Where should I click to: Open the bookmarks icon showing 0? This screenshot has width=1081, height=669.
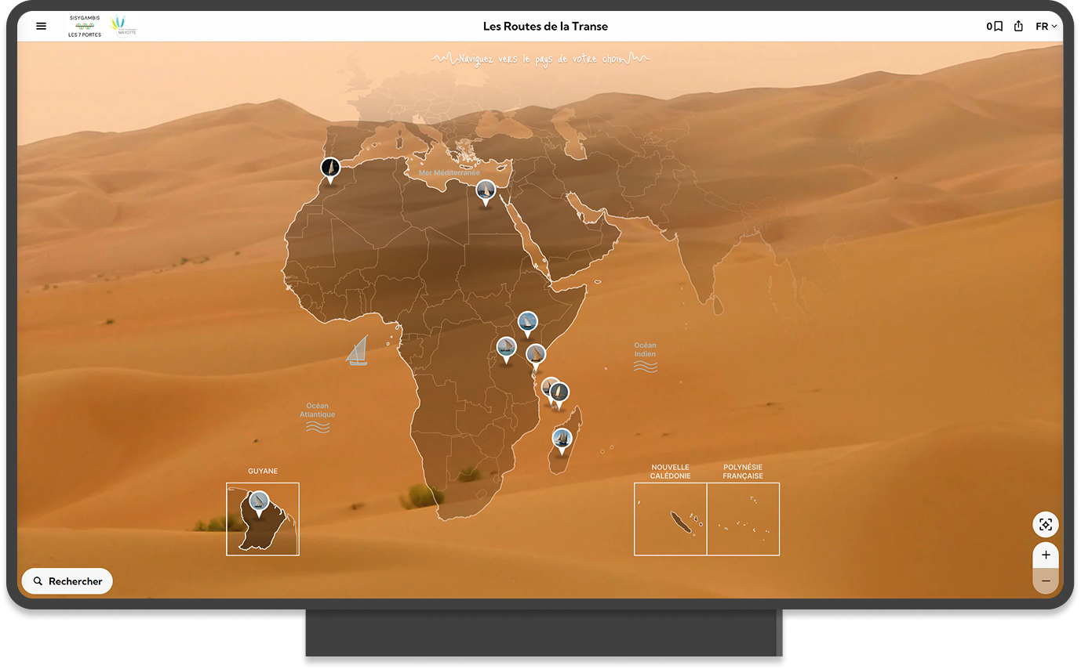click(x=995, y=26)
